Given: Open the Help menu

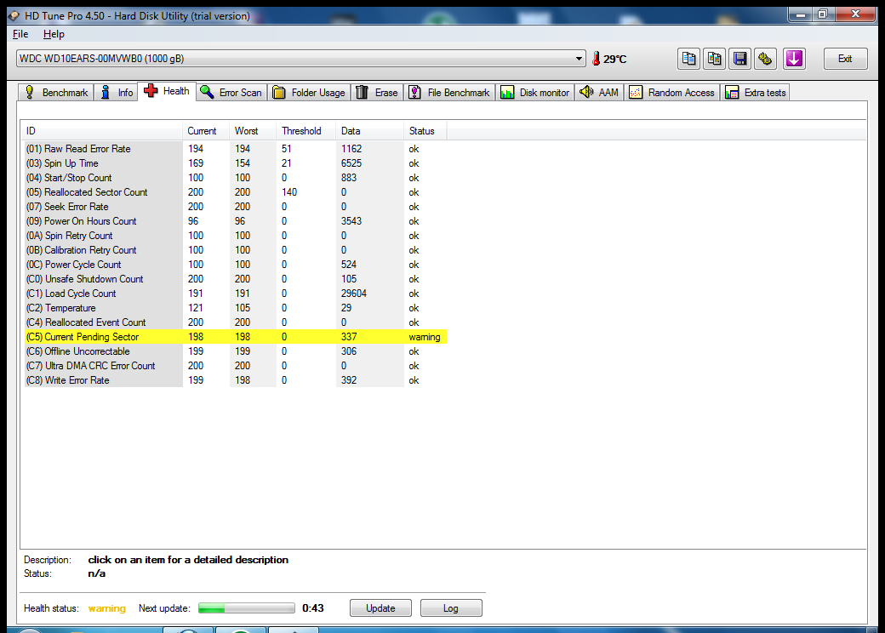Looking at the screenshot, I should (x=54, y=34).
